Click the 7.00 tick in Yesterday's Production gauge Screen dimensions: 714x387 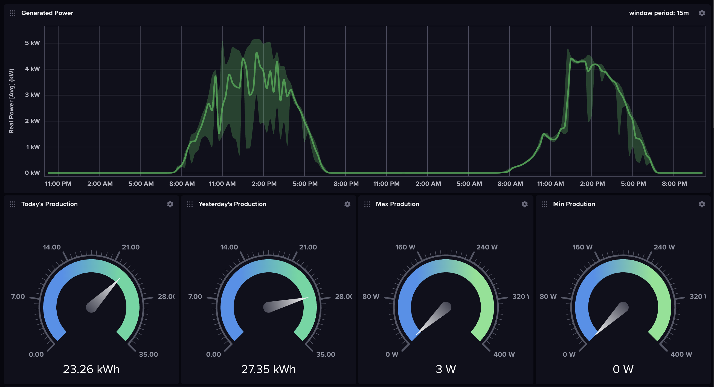coord(195,297)
